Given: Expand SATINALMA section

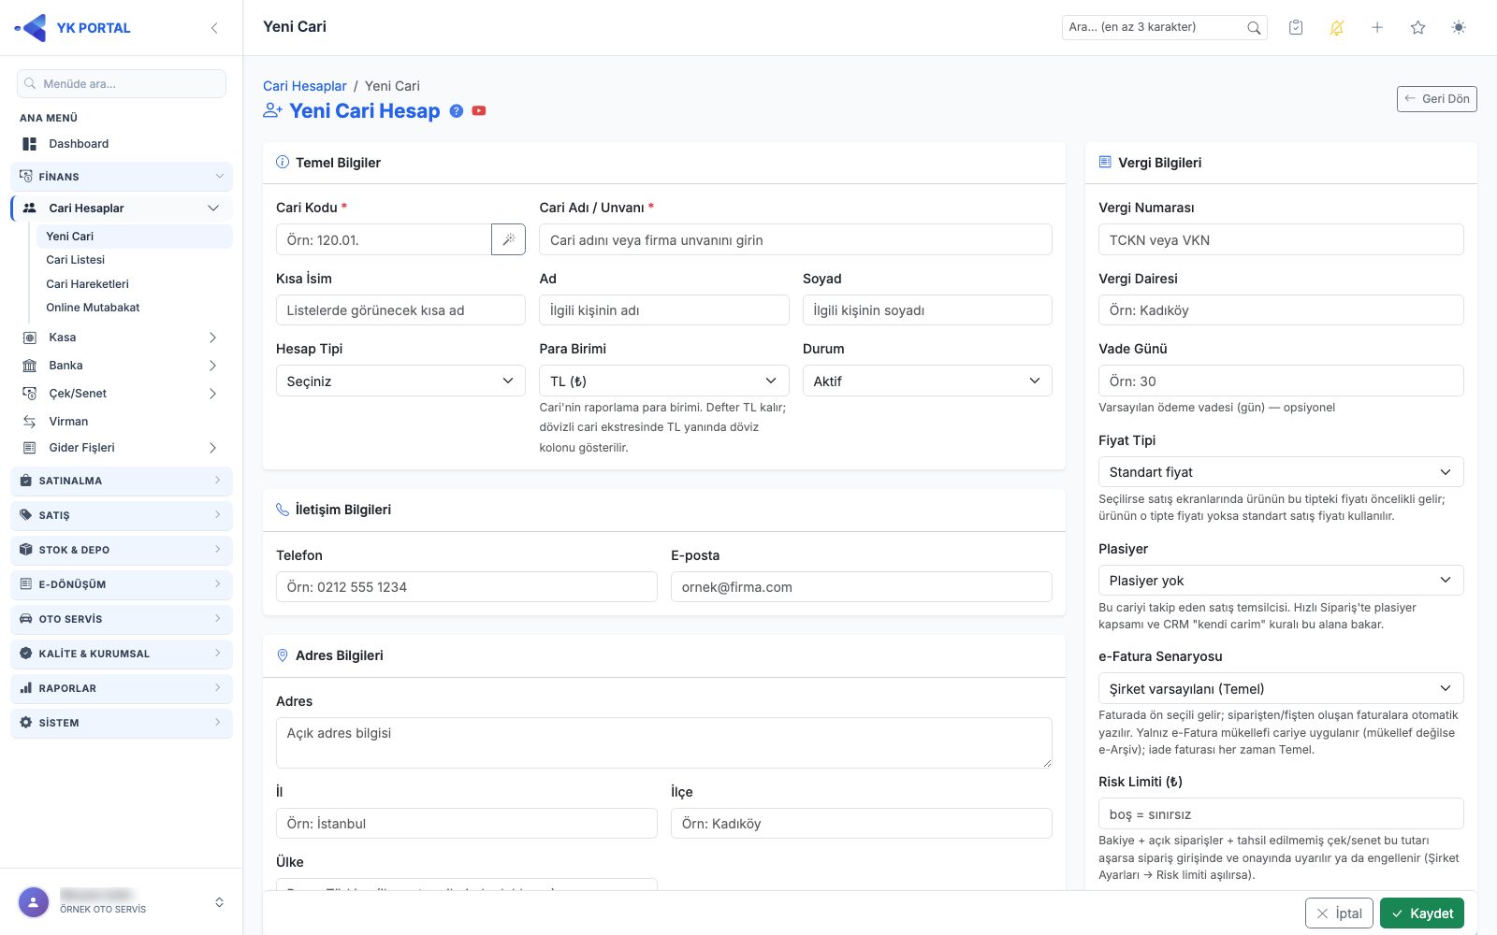Looking at the screenshot, I should point(122,481).
